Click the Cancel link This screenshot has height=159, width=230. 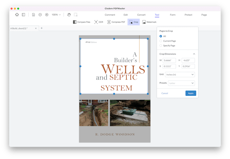click(165, 93)
